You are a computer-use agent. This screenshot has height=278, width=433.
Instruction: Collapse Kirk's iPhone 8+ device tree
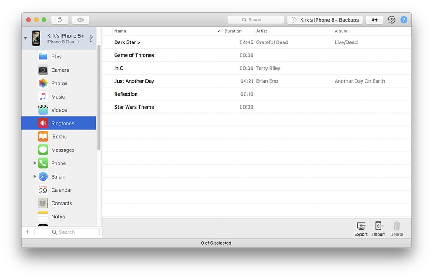pyautogui.click(x=26, y=38)
